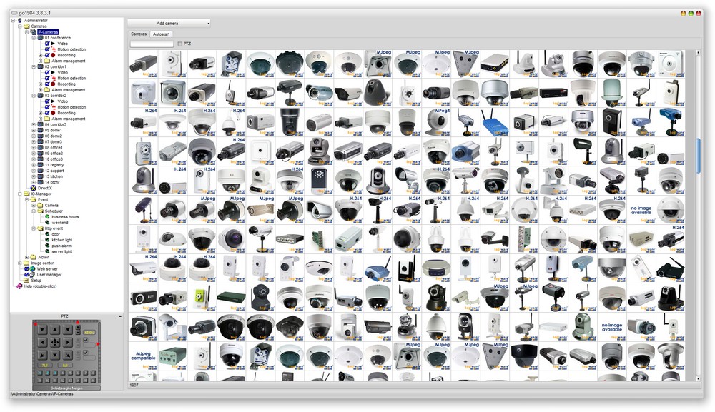Toggle Video checkbox under 03 corridor2
The height and width of the screenshot is (412, 715).
point(47,101)
